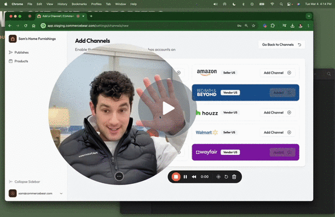
Task: Open the Tab menu
Action: point(108,4)
